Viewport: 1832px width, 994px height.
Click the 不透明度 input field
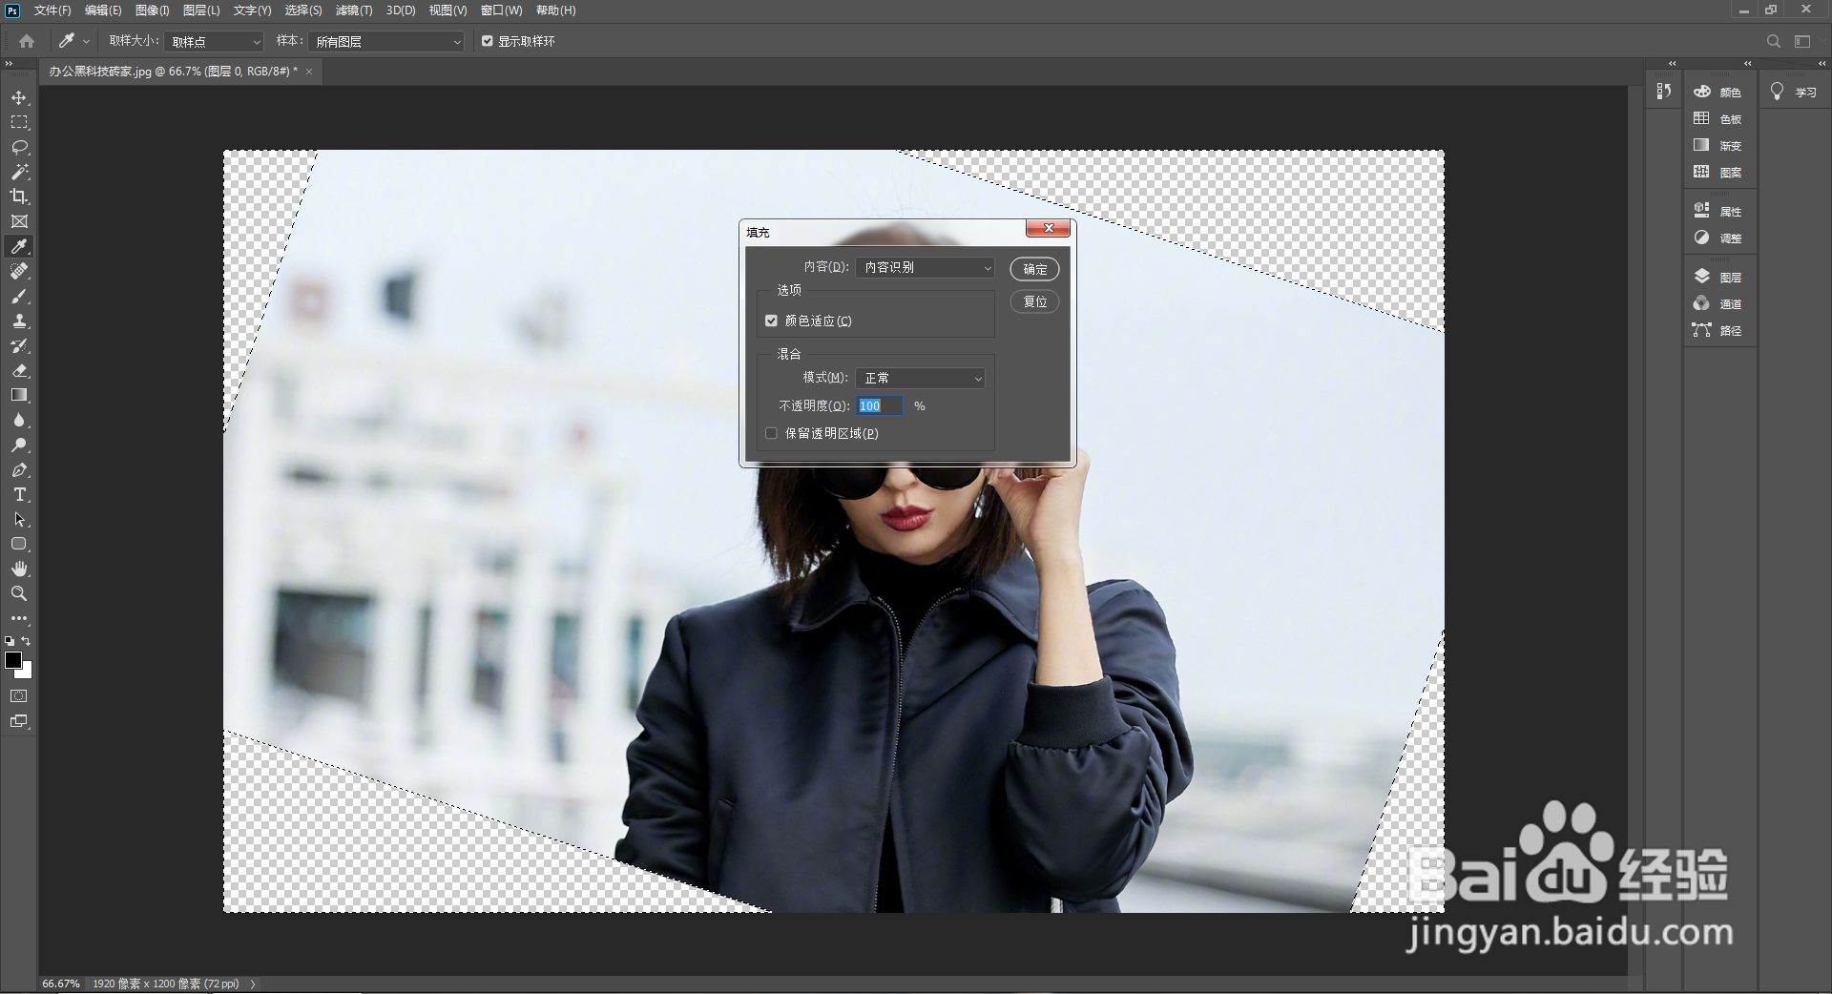pos(879,406)
